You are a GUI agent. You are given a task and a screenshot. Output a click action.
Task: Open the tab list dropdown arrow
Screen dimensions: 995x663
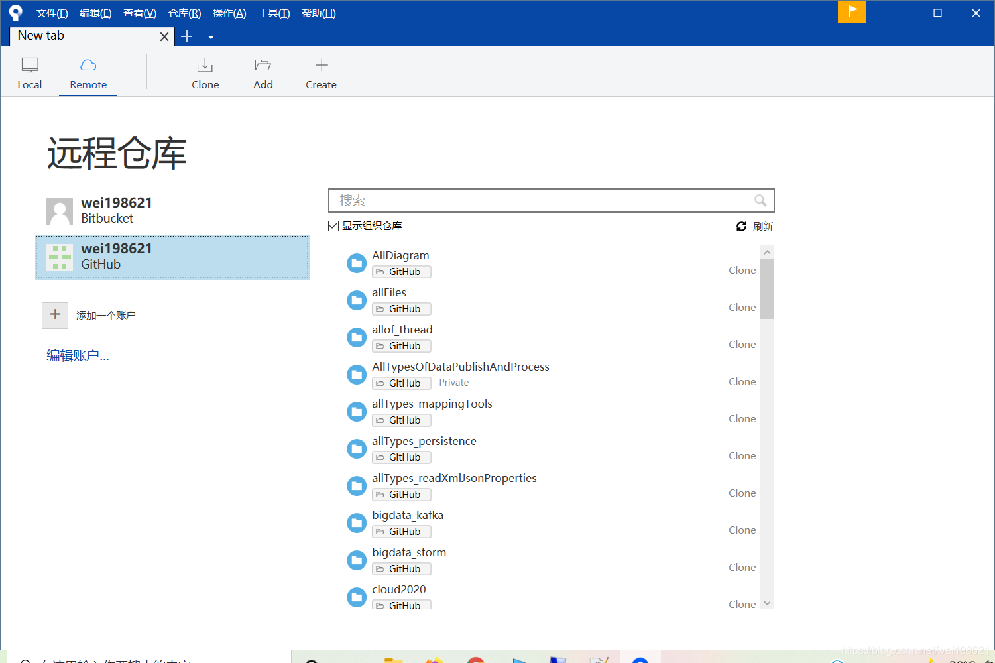click(211, 37)
